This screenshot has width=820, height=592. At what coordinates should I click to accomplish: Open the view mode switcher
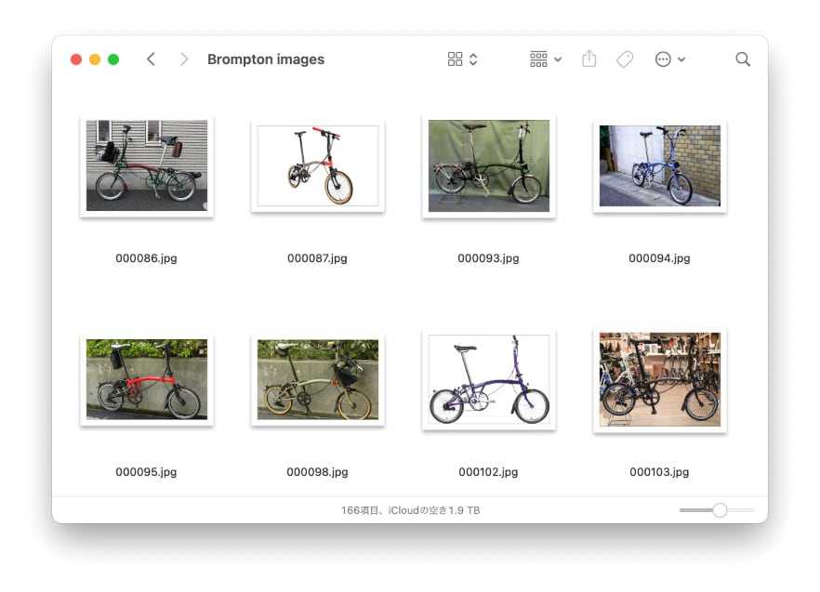(462, 59)
